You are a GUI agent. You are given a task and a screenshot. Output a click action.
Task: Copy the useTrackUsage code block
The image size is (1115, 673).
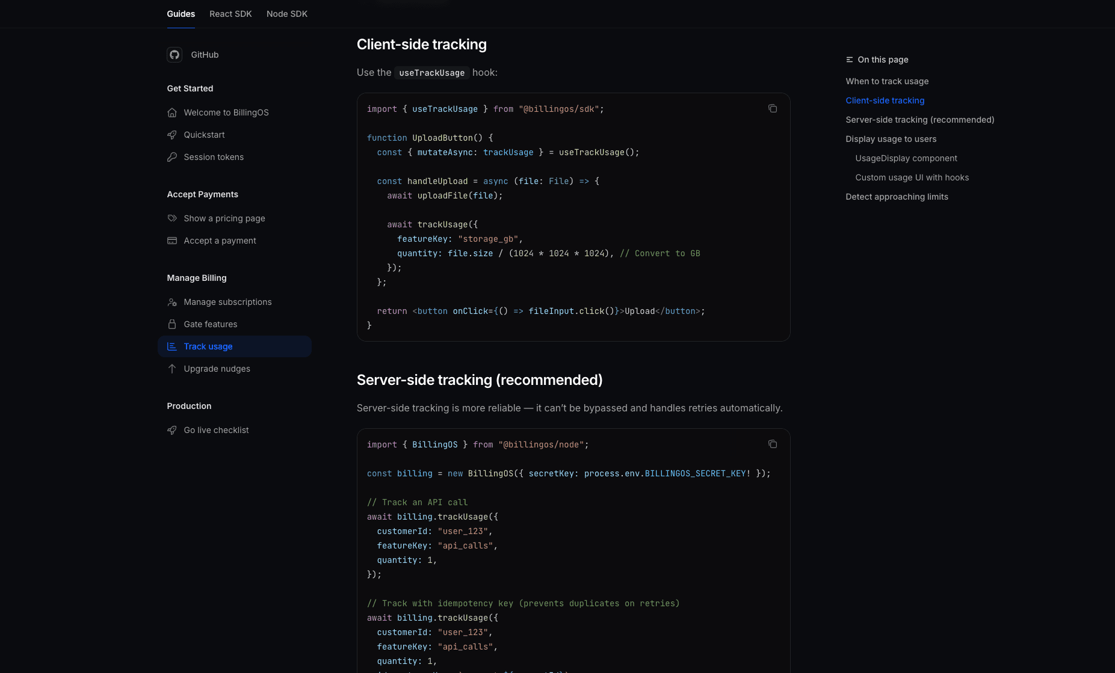coord(773,108)
